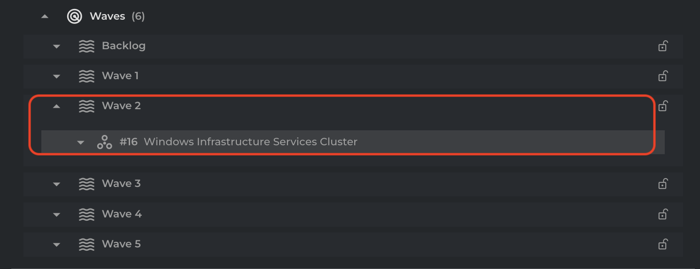Click the wave icon beside Backlog
This screenshot has width=700, height=269.
pyautogui.click(x=86, y=46)
